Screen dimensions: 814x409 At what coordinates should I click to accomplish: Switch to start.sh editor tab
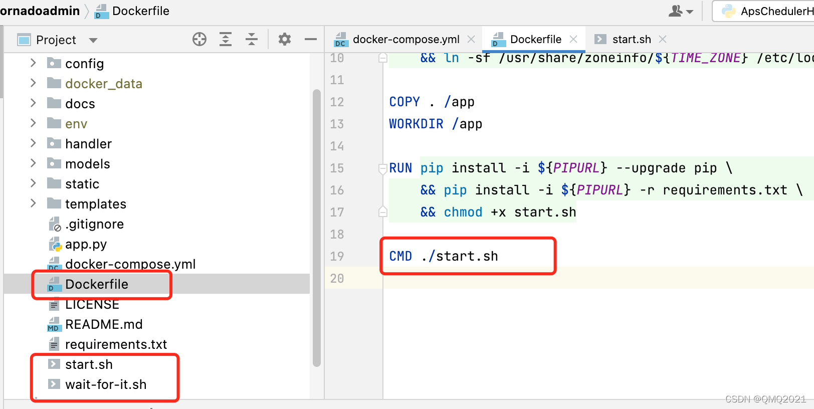630,39
